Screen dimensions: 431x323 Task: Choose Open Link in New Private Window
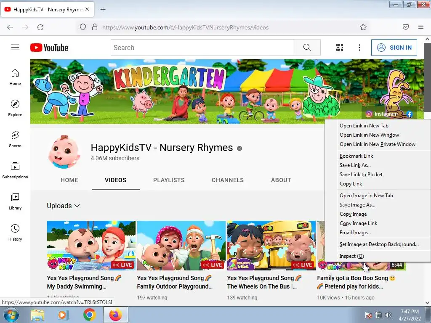(x=378, y=144)
